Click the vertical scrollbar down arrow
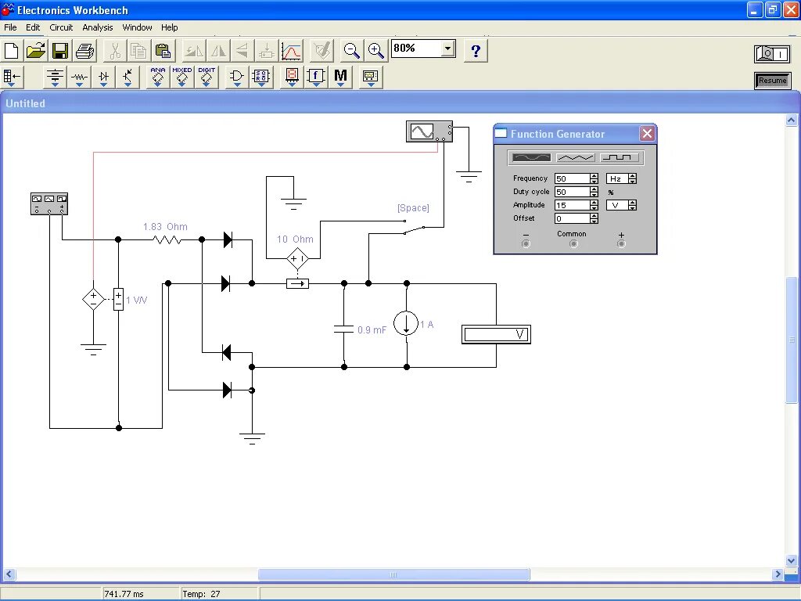Screen dimensions: 801x601 (x=791, y=560)
